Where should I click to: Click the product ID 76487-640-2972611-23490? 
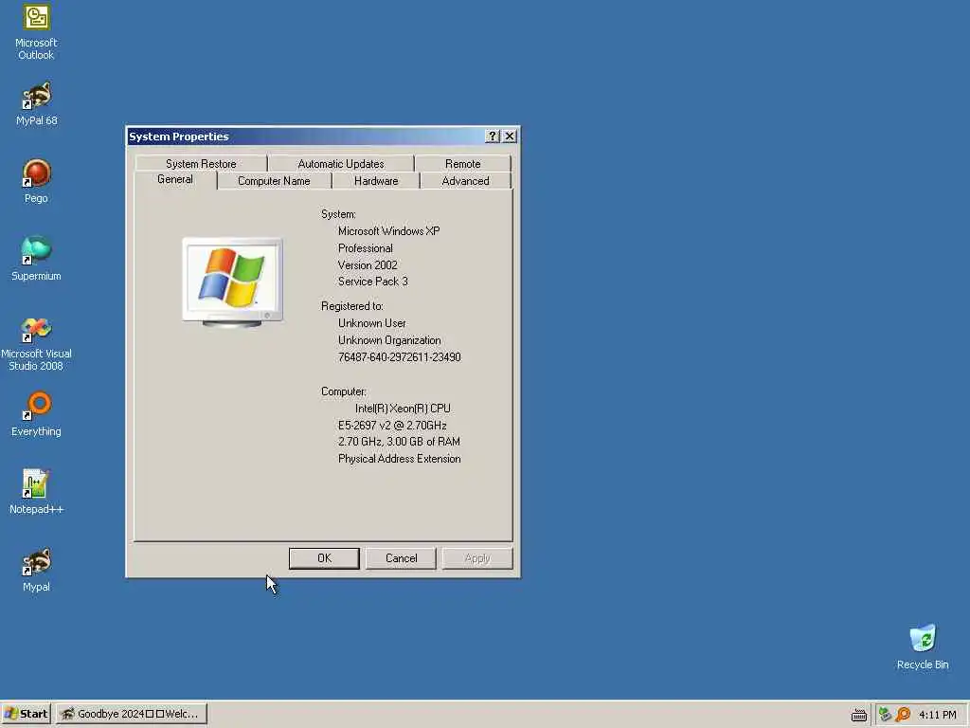pos(399,357)
